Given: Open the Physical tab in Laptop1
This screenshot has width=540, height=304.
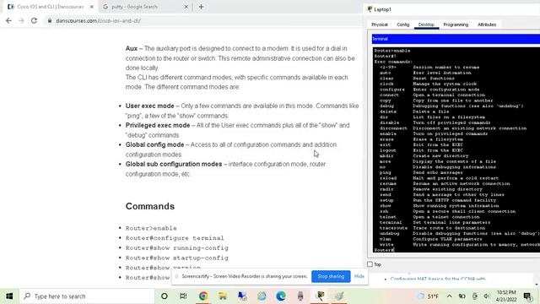Looking at the screenshot, I should coord(380,24).
